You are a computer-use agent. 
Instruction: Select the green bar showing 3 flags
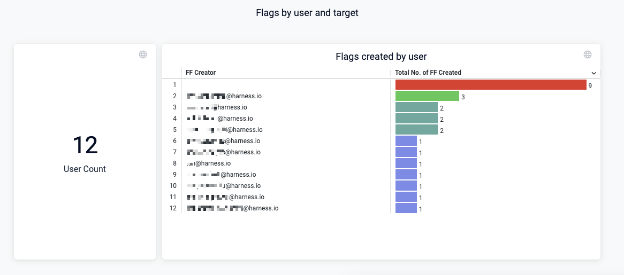[427, 96]
